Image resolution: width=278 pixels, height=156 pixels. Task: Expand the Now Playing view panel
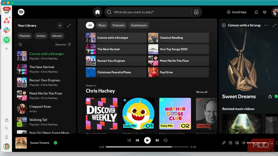[275, 25]
